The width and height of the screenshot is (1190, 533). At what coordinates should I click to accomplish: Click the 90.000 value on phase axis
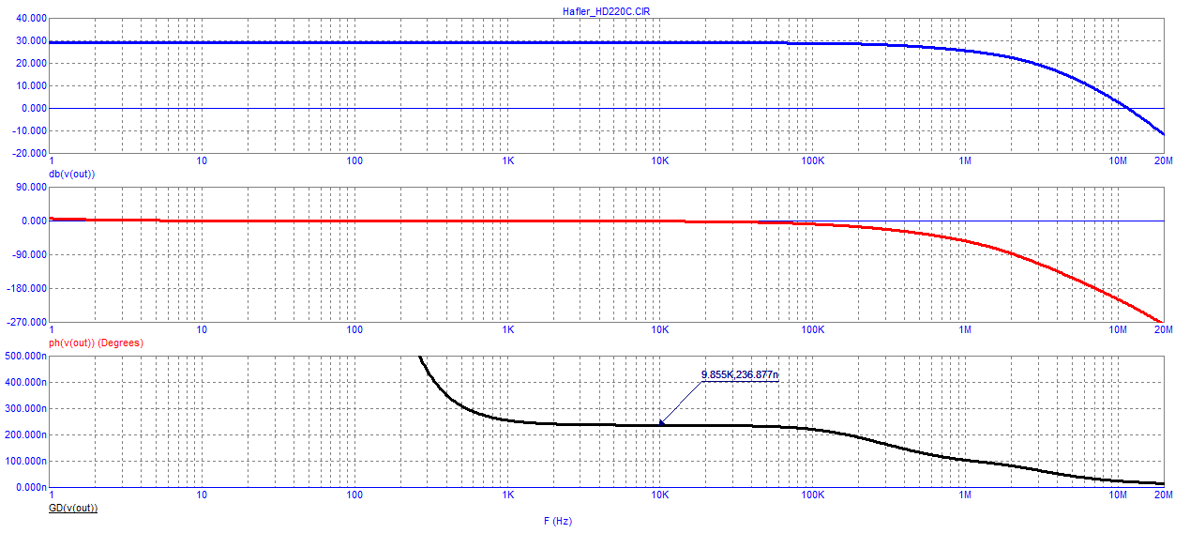pos(33,188)
